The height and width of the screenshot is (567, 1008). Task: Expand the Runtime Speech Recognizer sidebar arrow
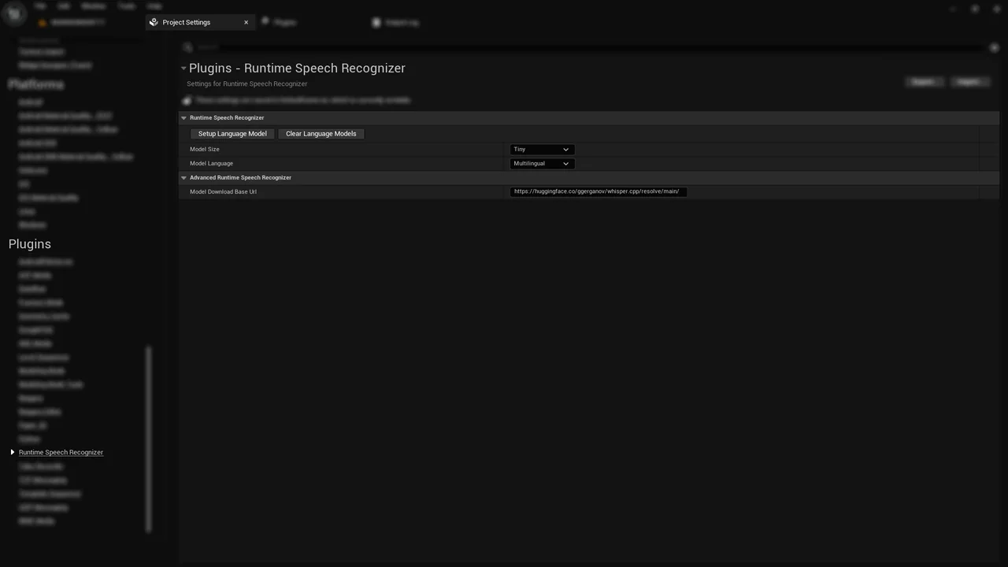click(x=12, y=452)
